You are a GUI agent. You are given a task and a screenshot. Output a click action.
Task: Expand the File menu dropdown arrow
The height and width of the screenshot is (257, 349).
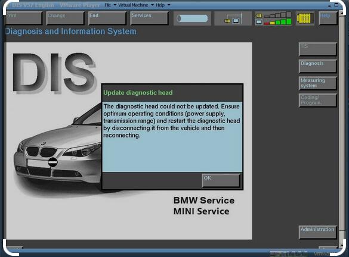click(x=115, y=5)
